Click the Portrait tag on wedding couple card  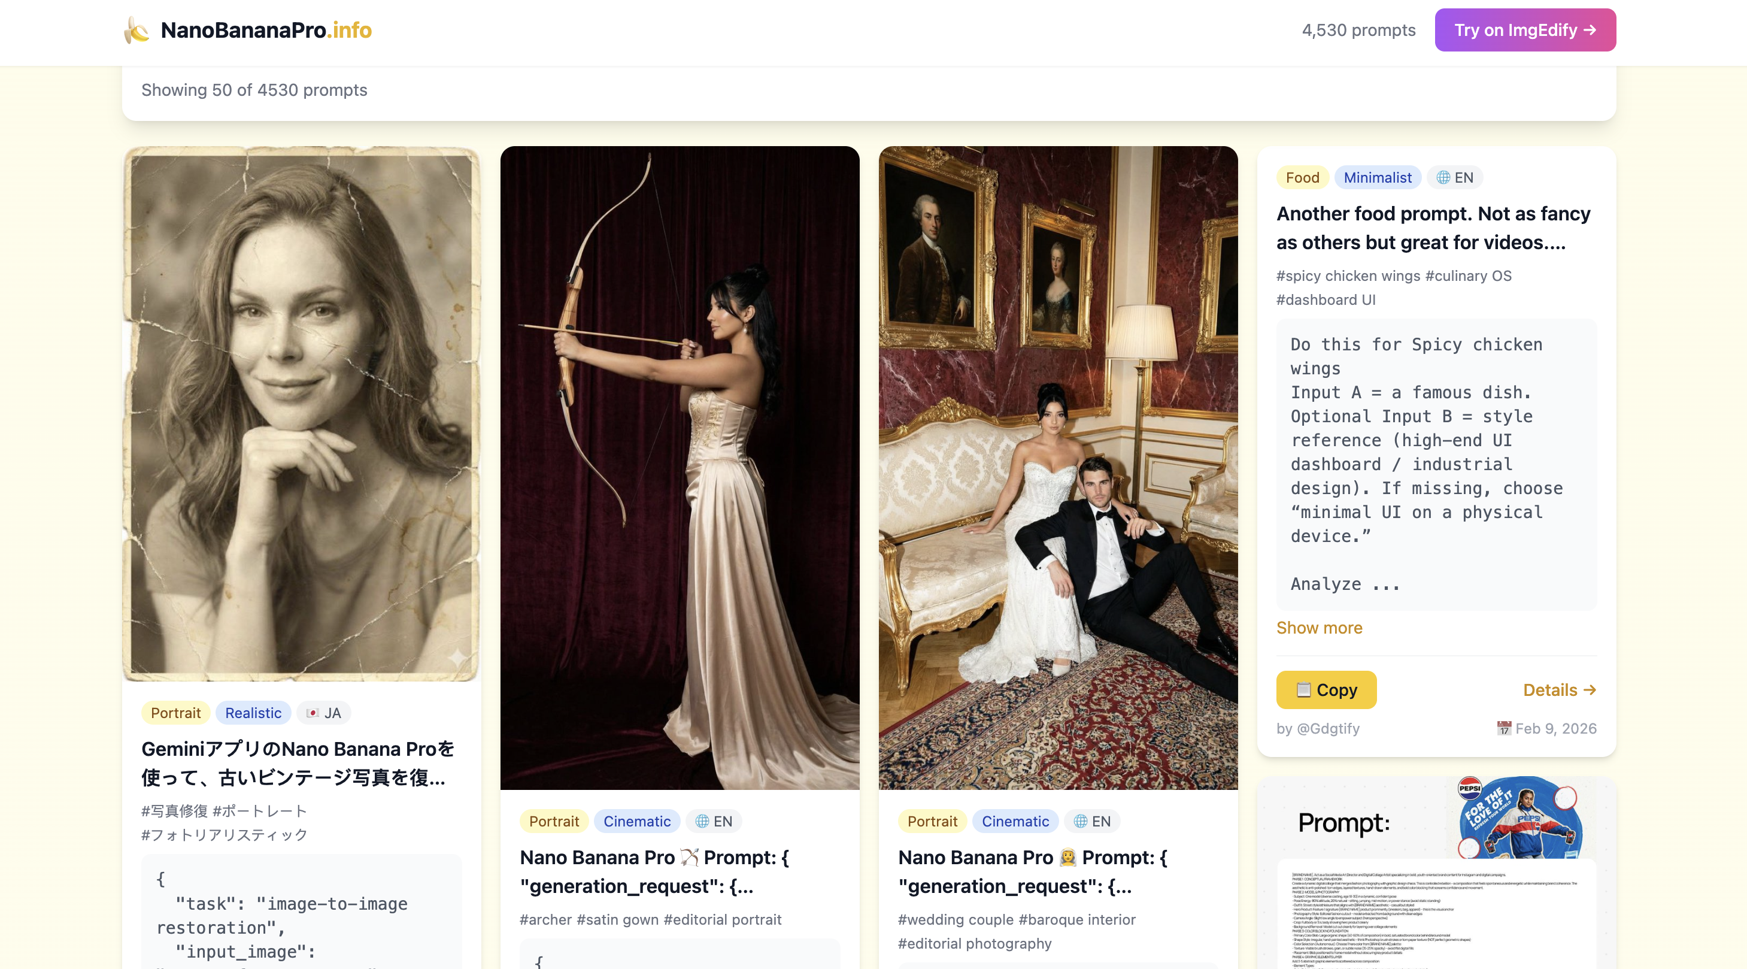point(932,822)
